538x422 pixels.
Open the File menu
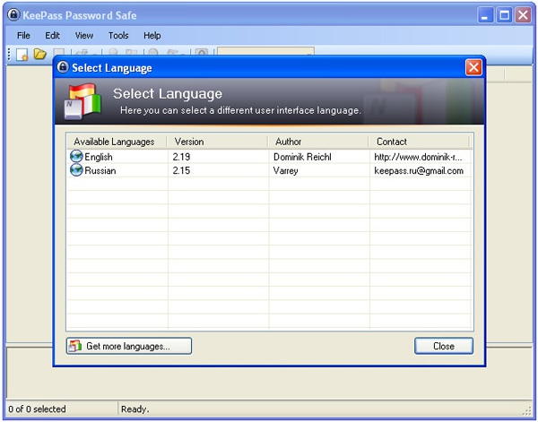click(x=23, y=35)
